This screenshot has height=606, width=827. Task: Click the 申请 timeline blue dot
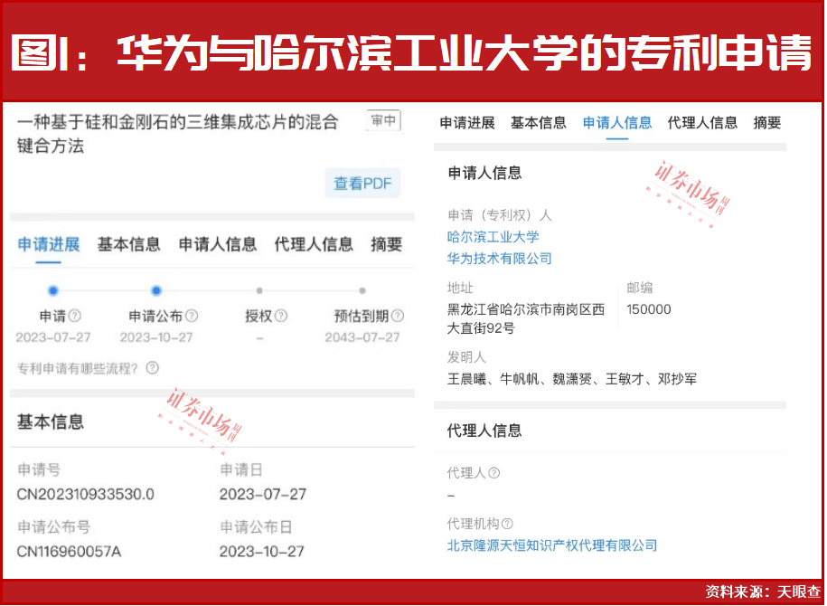click(52, 290)
